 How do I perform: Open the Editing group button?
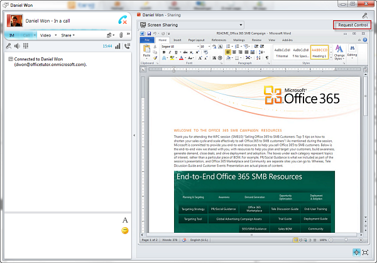[x=352, y=52]
